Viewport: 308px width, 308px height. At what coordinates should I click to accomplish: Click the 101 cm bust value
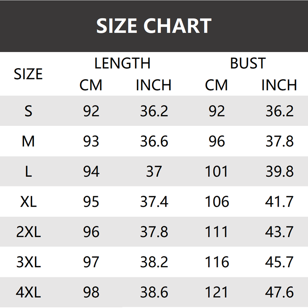click(217, 172)
